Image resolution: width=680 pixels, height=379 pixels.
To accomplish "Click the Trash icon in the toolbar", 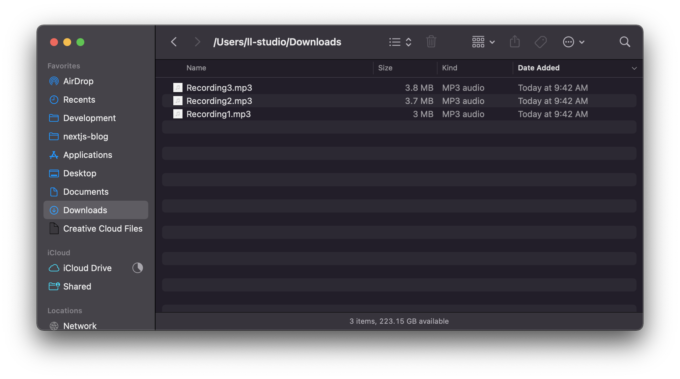I will [431, 42].
